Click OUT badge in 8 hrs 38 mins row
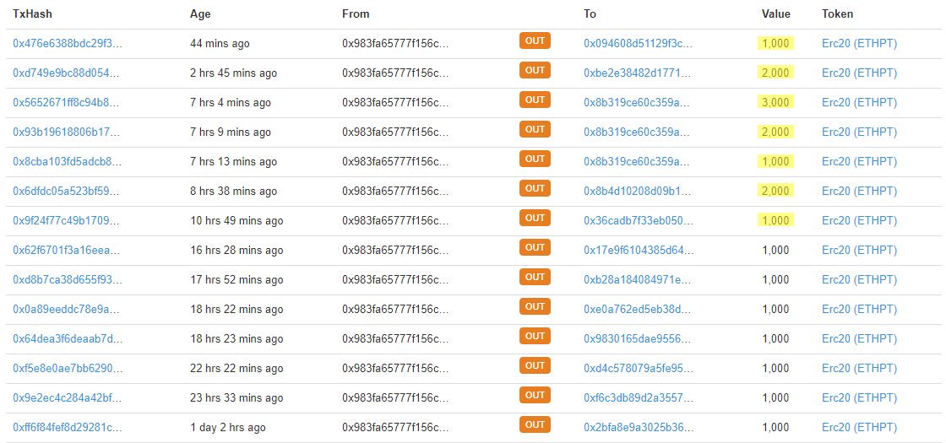 tap(535, 189)
